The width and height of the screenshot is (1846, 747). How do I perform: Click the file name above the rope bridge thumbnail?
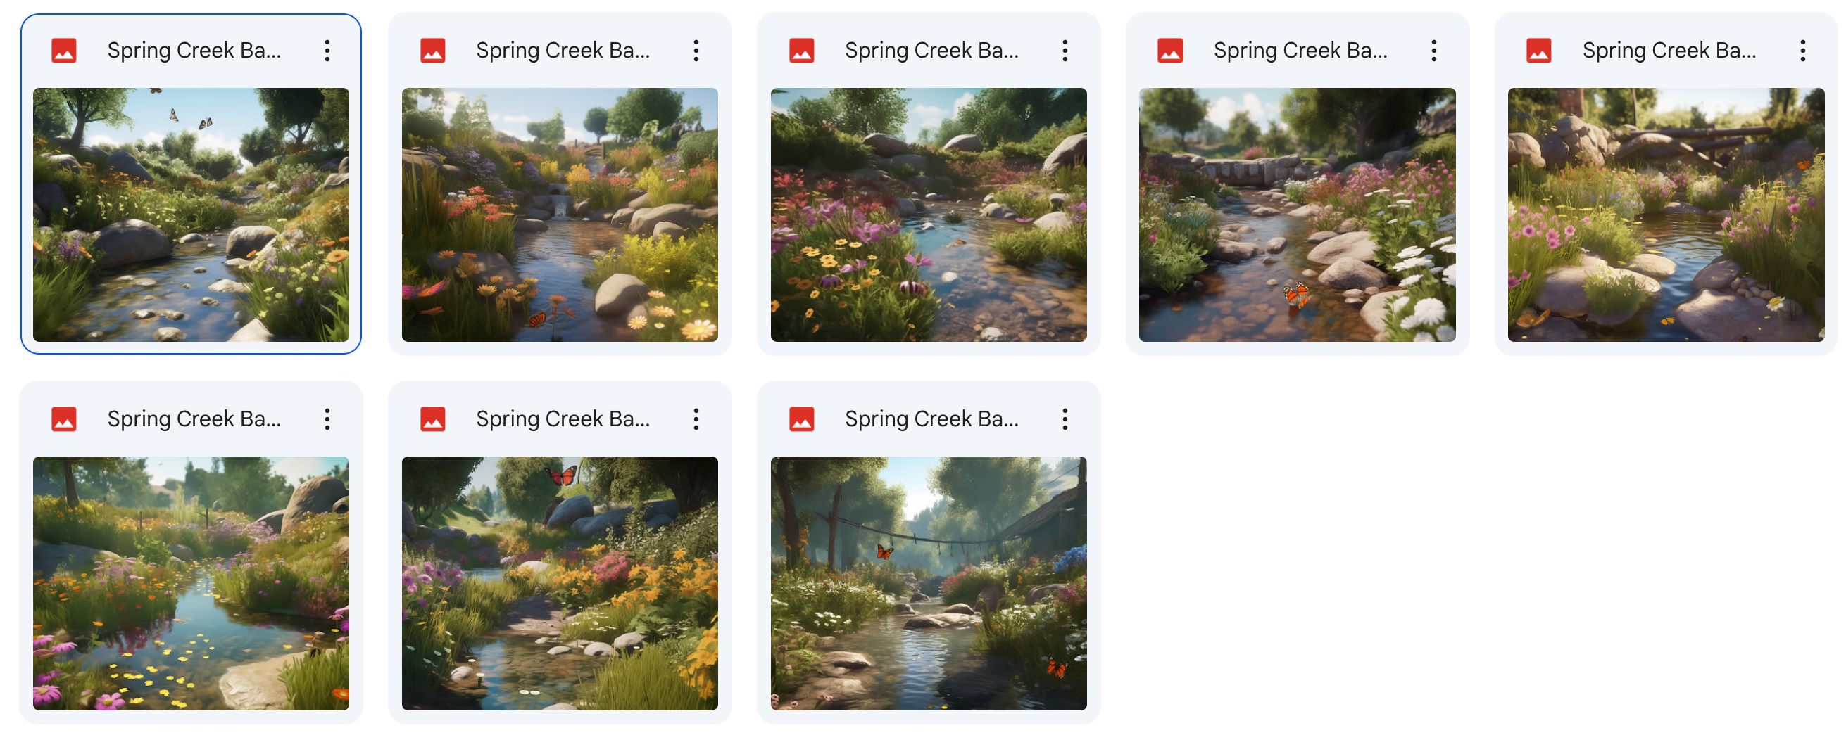click(931, 419)
